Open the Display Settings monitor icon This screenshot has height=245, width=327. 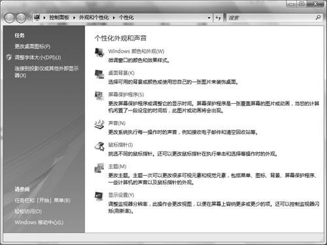coord(99,196)
